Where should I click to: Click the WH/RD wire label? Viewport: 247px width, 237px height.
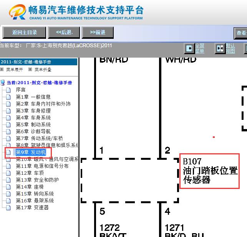tap(181, 60)
